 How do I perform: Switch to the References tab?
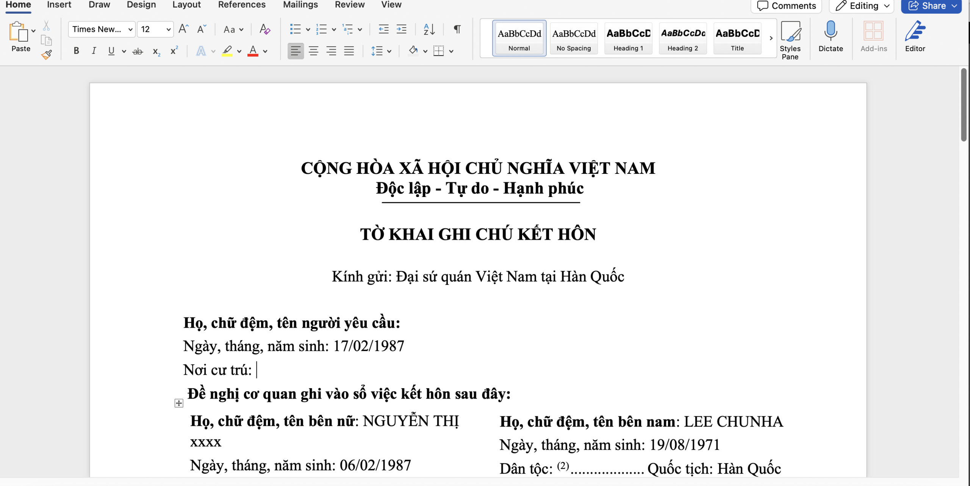242,5
